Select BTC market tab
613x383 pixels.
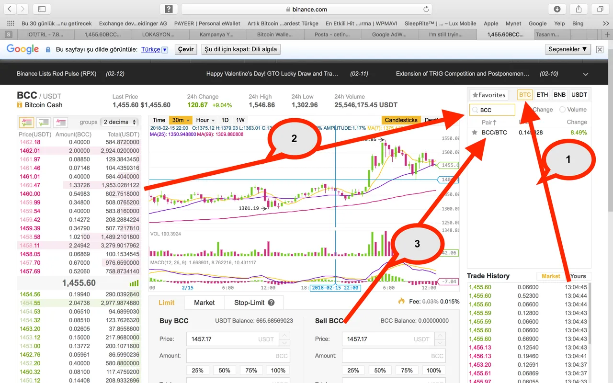525,95
